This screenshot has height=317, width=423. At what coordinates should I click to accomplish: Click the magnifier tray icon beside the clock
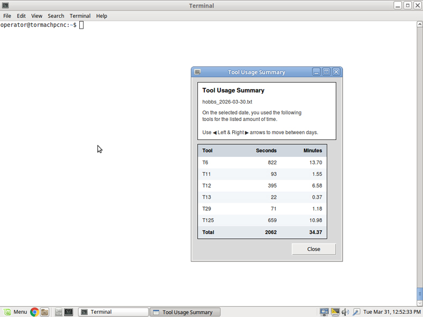tap(356, 312)
